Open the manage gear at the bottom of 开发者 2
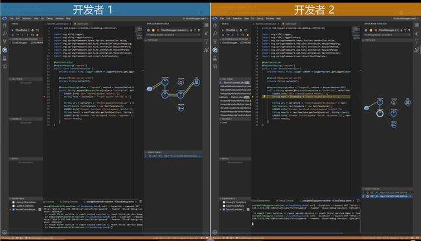This screenshot has width=421, height=241. coord(214,232)
